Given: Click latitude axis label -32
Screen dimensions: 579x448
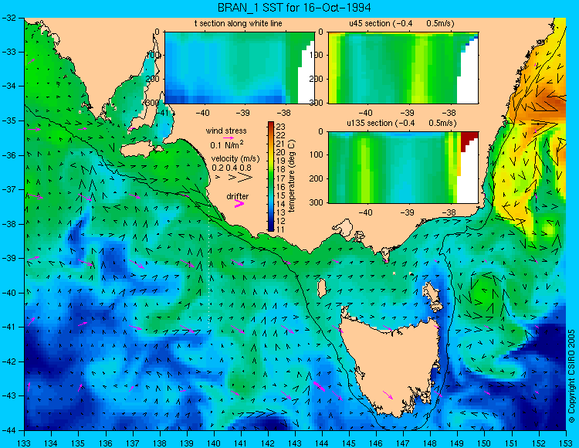Looking at the screenshot, I should click(x=8, y=17).
